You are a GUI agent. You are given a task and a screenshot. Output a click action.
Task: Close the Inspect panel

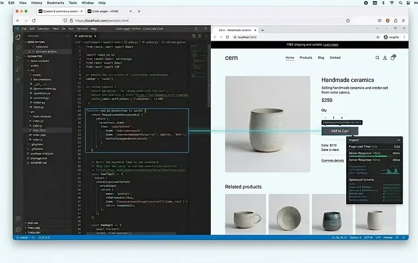pyautogui.click(x=399, y=140)
